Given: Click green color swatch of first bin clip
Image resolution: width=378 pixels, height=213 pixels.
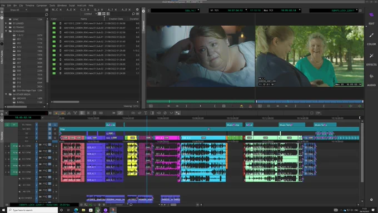Looking at the screenshot, I should pyautogui.click(x=54, y=23).
